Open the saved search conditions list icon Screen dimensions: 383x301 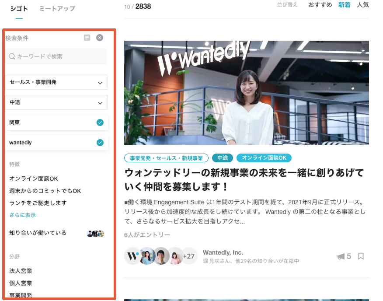tap(87, 38)
